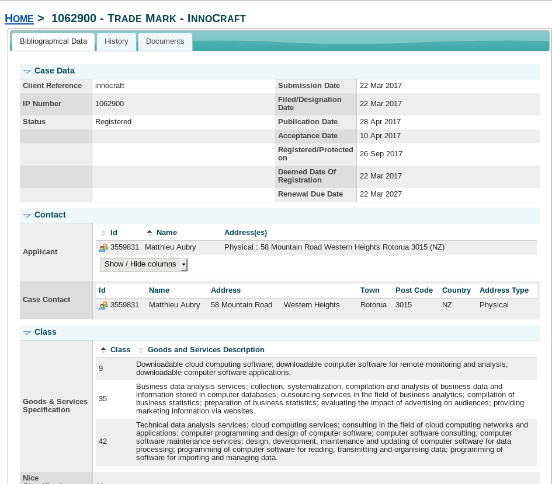This screenshot has width=552, height=484.
Task: Select the Submission Date value 22 Mar 2017
Action: [380, 86]
